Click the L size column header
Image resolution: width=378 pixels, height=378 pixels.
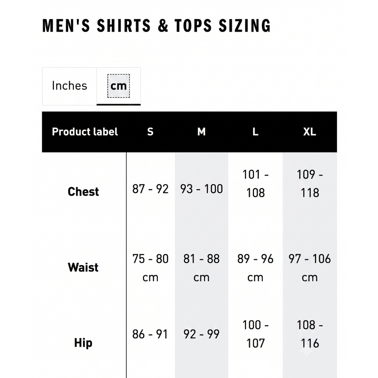(255, 132)
